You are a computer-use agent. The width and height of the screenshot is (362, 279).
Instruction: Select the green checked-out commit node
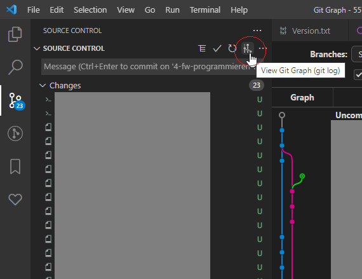[x=302, y=176]
